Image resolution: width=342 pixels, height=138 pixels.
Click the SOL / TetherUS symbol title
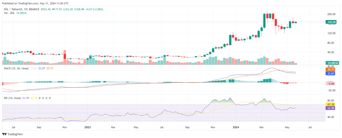pyautogui.click(x=13, y=9)
